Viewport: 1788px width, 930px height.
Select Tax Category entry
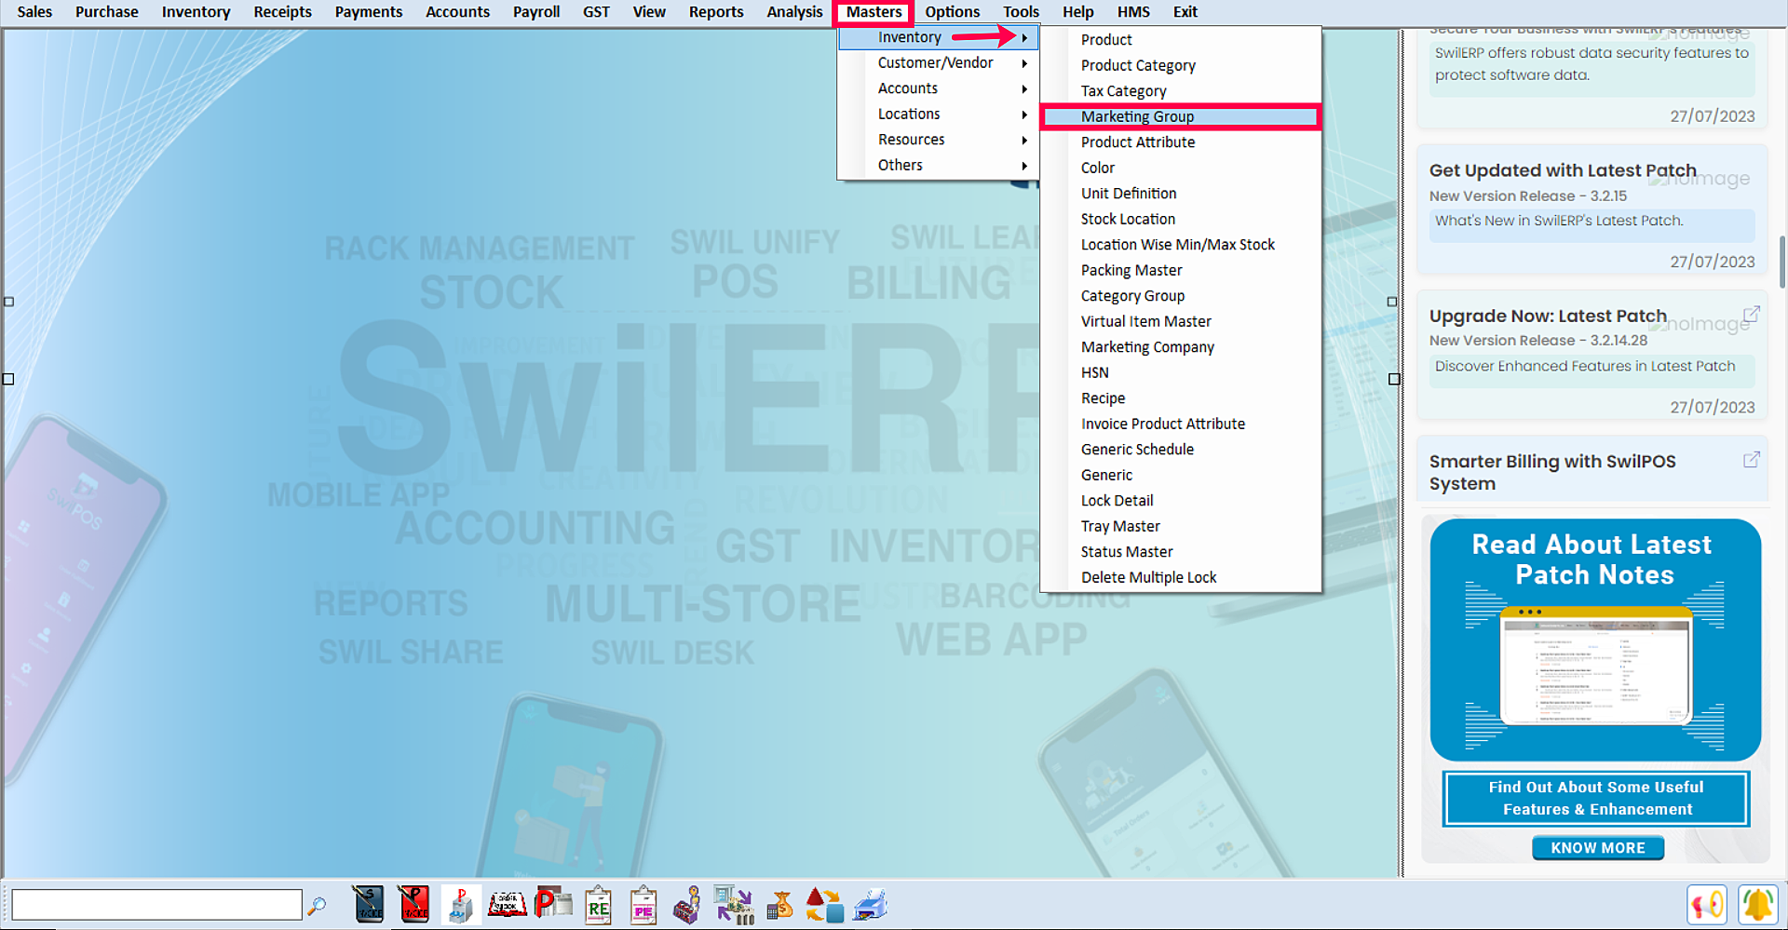(x=1180, y=91)
